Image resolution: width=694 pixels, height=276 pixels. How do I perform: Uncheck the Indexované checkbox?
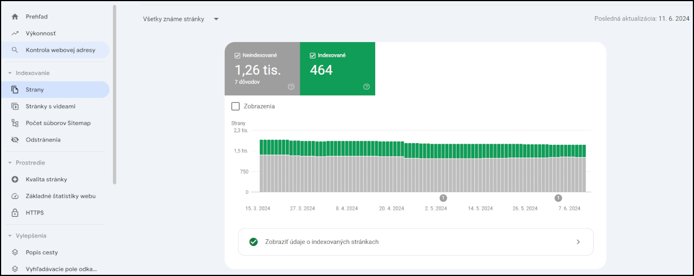coord(313,56)
